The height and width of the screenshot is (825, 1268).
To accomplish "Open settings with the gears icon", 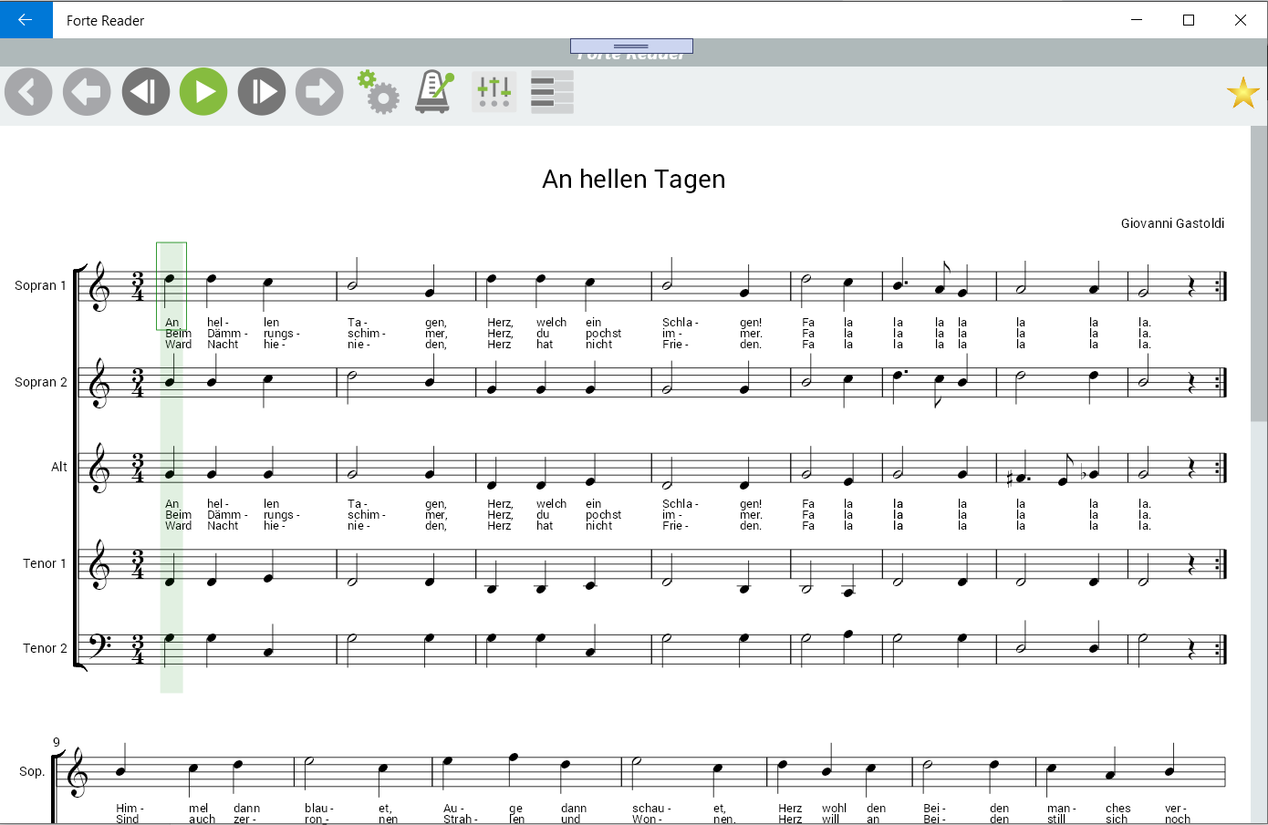I will coord(379,92).
